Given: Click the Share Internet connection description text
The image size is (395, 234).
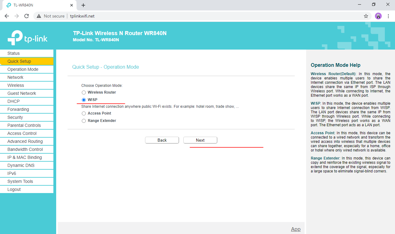Looking at the screenshot, I should pyautogui.click(x=160, y=107).
